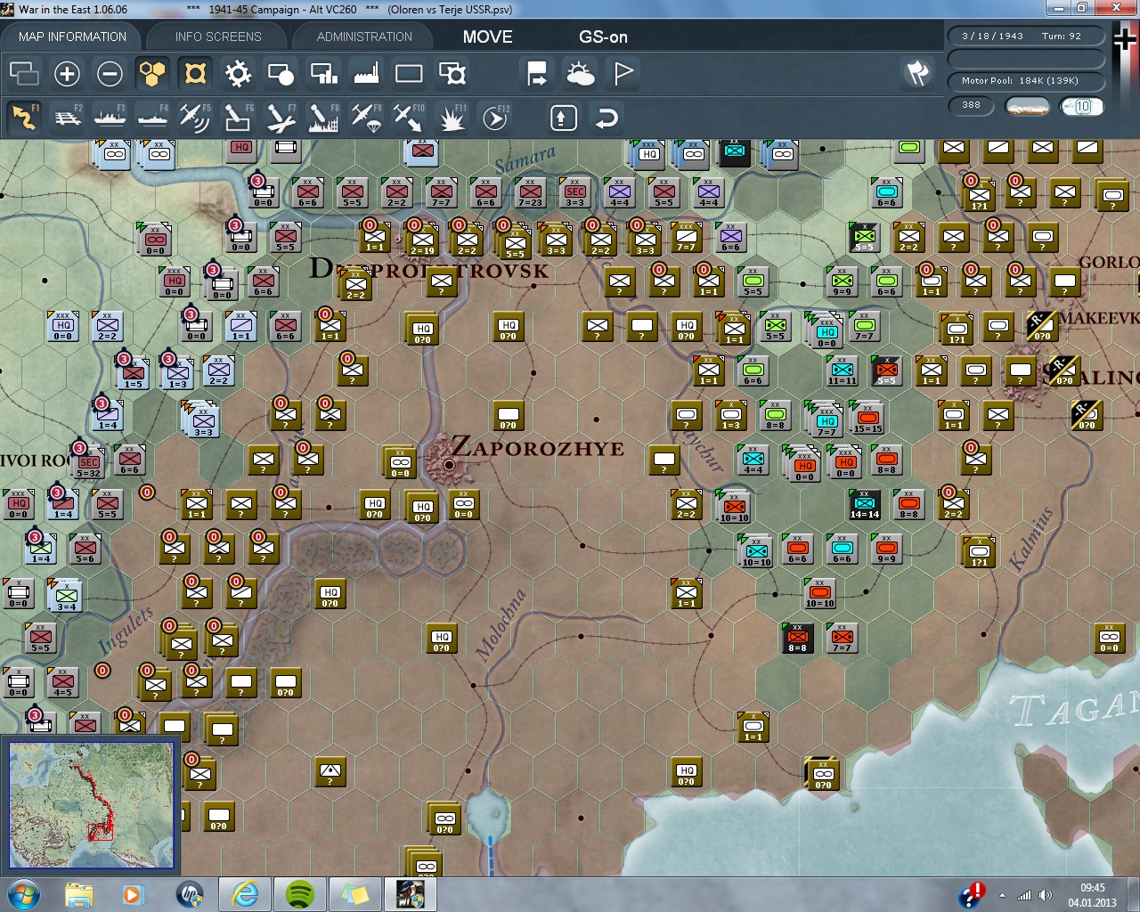Click the up arrow box icon

pos(563,118)
